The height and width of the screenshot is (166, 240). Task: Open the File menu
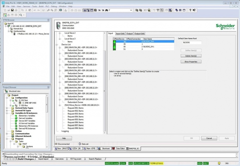[x=8, y=6]
